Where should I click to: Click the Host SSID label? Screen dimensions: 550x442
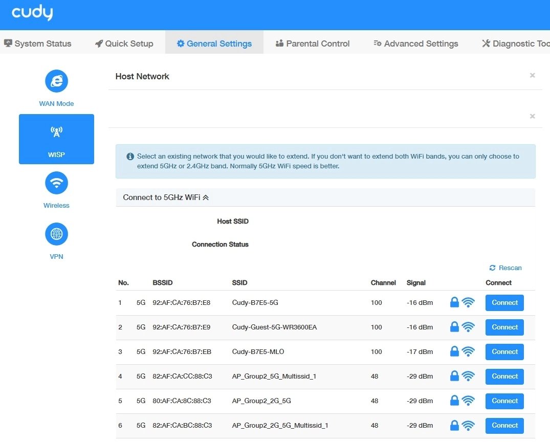click(233, 222)
